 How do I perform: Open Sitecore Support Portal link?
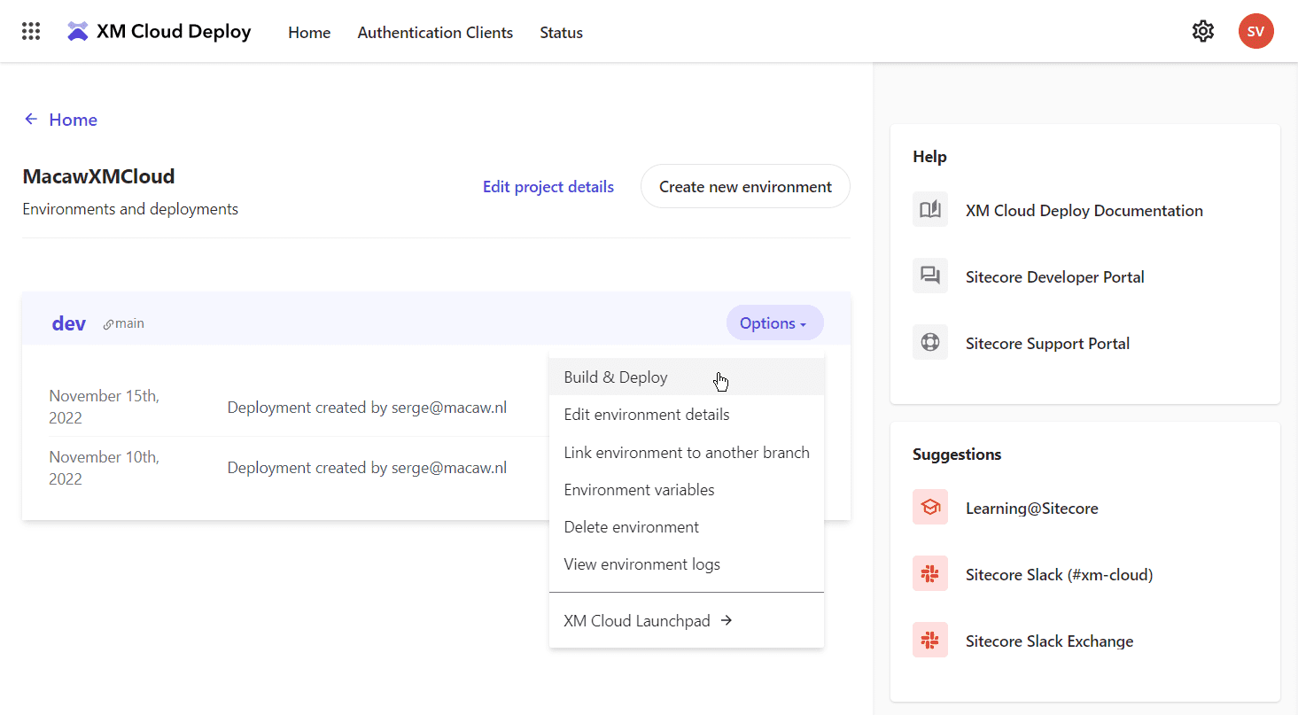click(1047, 343)
